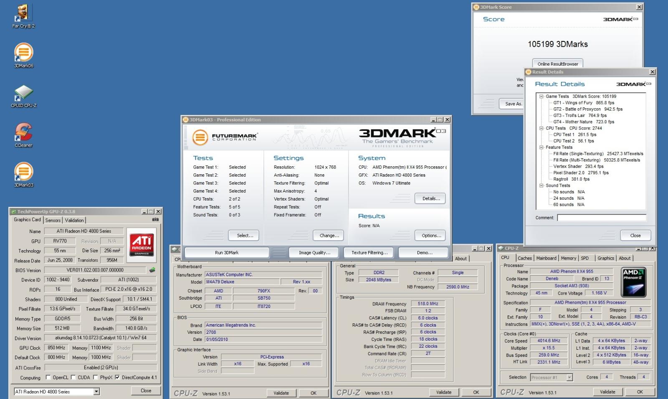This screenshot has height=399, width=668.
Task: Open the GPU selection dropdown in GPU-Z
Action: pyautogui.click(x=96, y=391)
